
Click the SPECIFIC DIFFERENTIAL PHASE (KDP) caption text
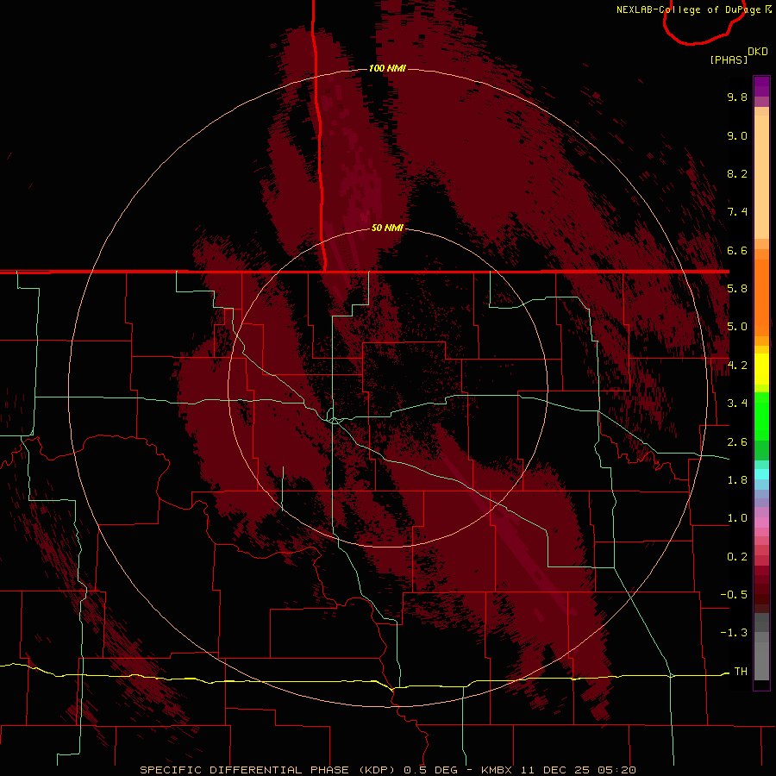point(268,770)
